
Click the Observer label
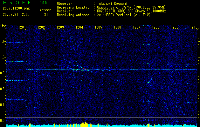[x=65, y=3]
